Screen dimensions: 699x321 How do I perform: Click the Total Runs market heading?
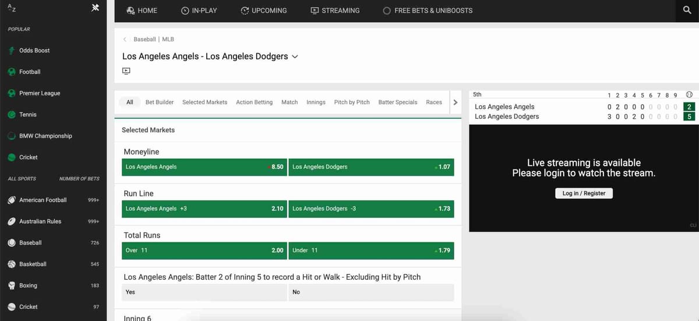(142, 235)
